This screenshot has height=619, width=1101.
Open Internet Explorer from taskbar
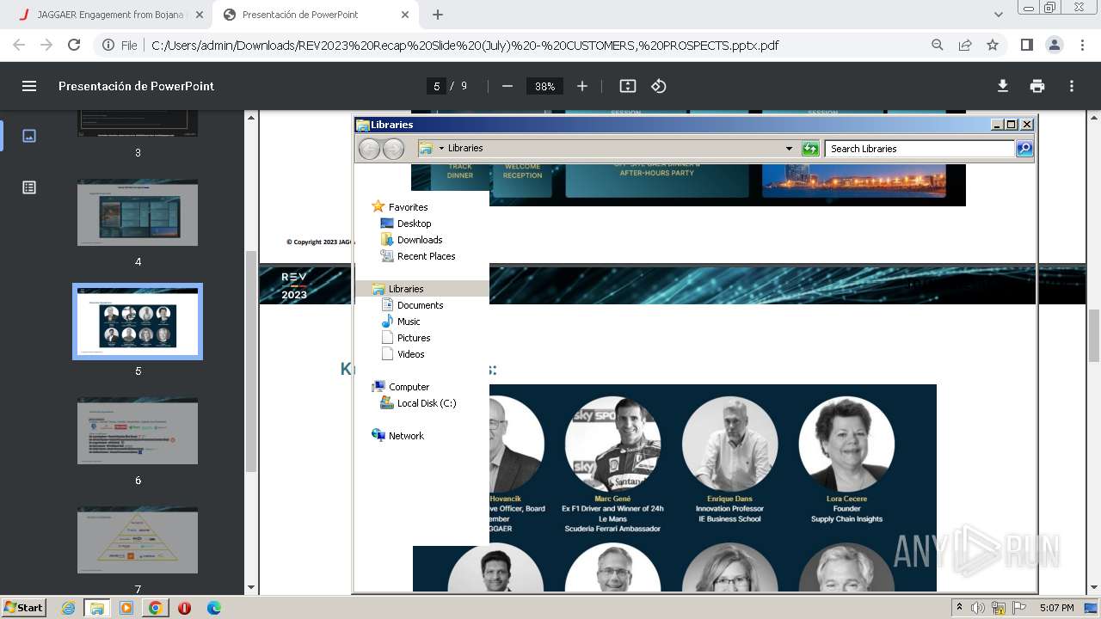[68, 608]
